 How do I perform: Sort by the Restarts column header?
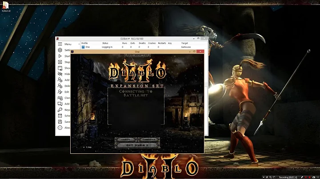pos(162,43)
